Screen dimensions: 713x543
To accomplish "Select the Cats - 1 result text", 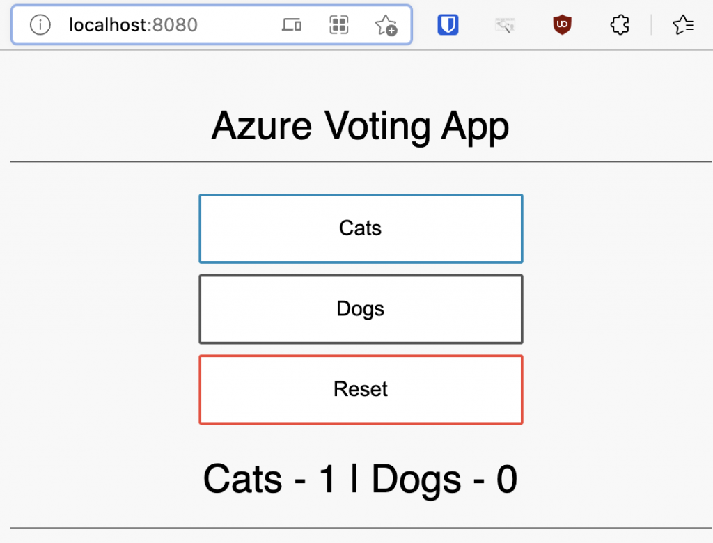I will tap(269, 479).
